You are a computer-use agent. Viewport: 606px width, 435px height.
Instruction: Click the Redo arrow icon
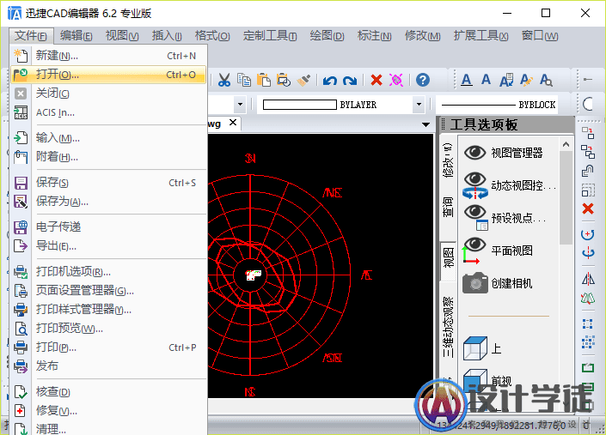(350, 80)
